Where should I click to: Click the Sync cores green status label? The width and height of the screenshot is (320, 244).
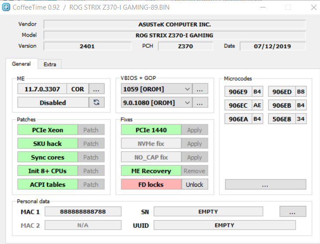pyautogui.click(x=48, y=157)
